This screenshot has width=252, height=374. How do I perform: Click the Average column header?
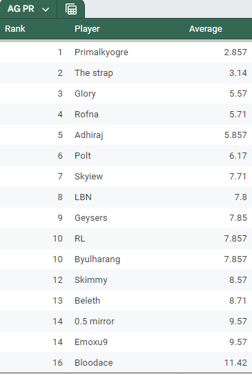click(x=206, y=29)
